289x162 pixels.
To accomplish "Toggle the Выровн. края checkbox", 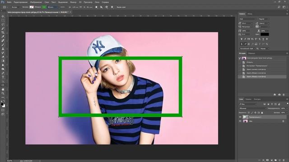I will click(x=121, y=7).
